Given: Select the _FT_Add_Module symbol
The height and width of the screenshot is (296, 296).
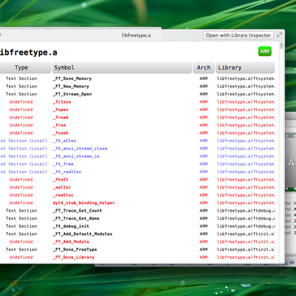Looking at the screenshot, I should [x=71, y=242].
